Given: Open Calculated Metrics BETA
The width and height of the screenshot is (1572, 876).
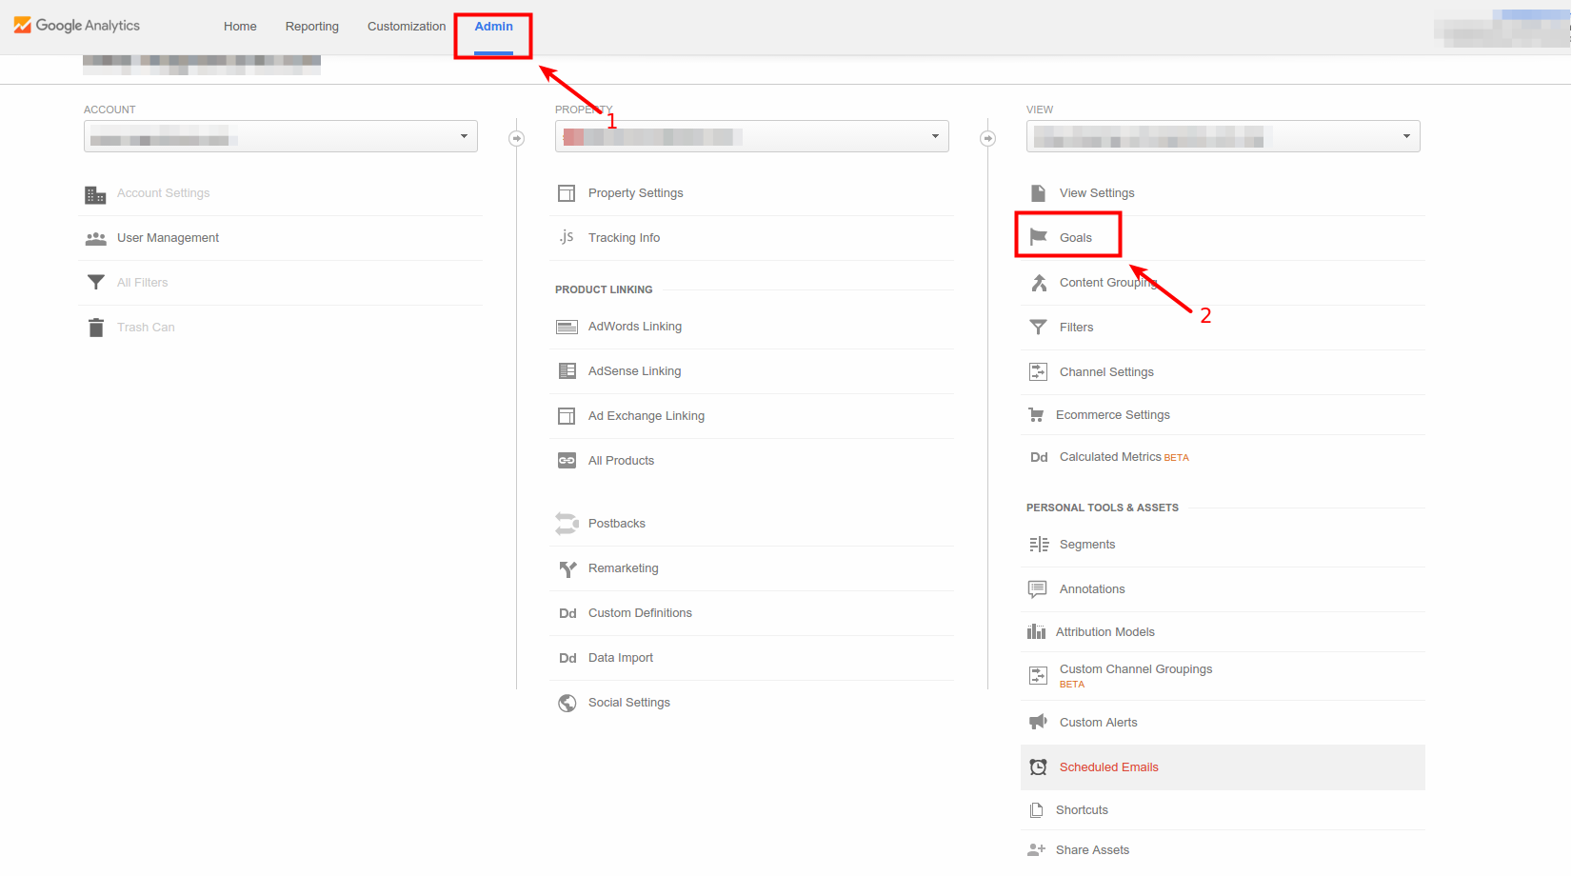Looking at the screenshot, I should 1124,457.
